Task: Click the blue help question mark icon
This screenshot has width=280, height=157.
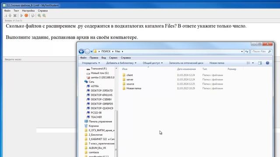Action: click(267, 63)
